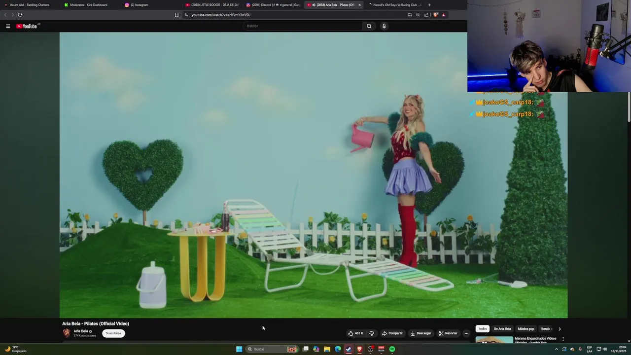Go forward with the browser forward arrow
631x355 pixels.
[x=12, y=15]
